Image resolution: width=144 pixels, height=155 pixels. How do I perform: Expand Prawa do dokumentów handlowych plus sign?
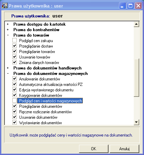click(x=8, y=68)
